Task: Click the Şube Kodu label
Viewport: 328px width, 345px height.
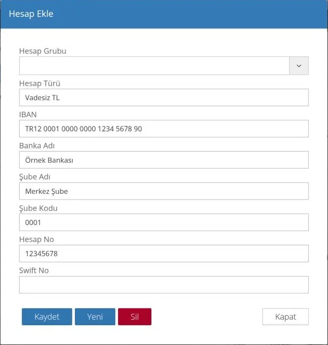Action: (38, 208)
